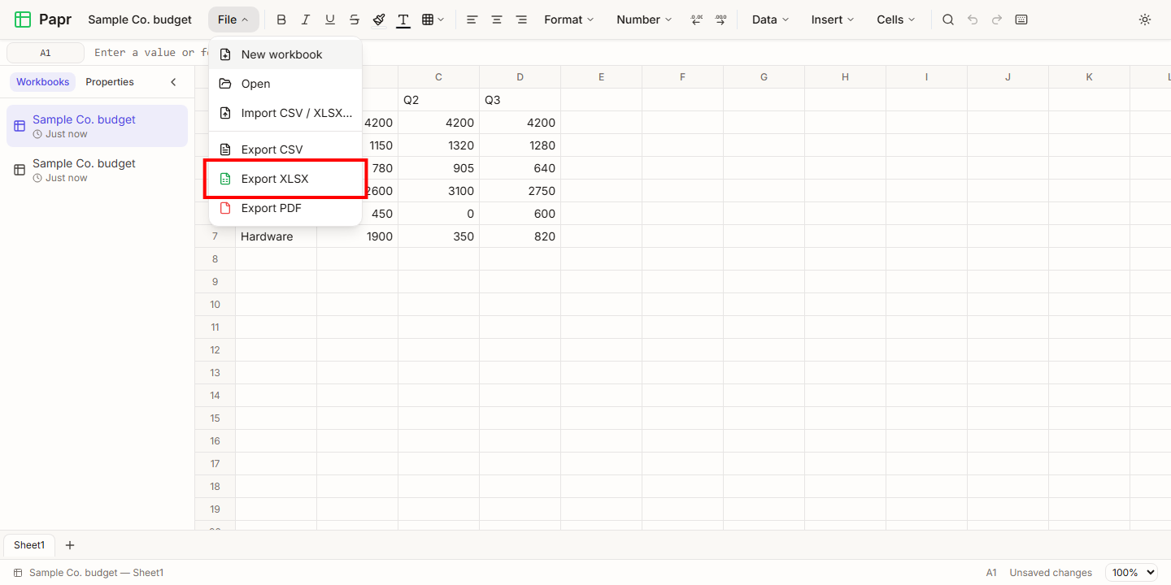1171x585 pixels.
Task: Change the 100% zoom level selector
Action: tap(1131, 573)
